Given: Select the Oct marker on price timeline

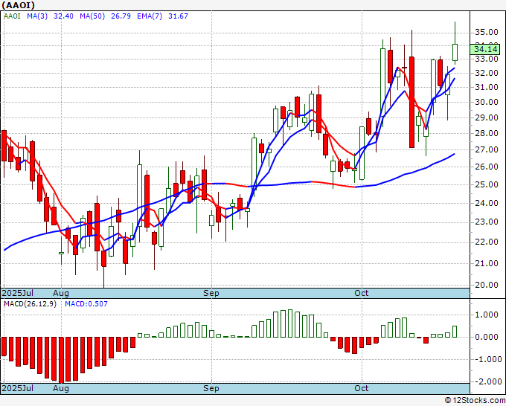Looking at the screenshot, I should 362,293.
